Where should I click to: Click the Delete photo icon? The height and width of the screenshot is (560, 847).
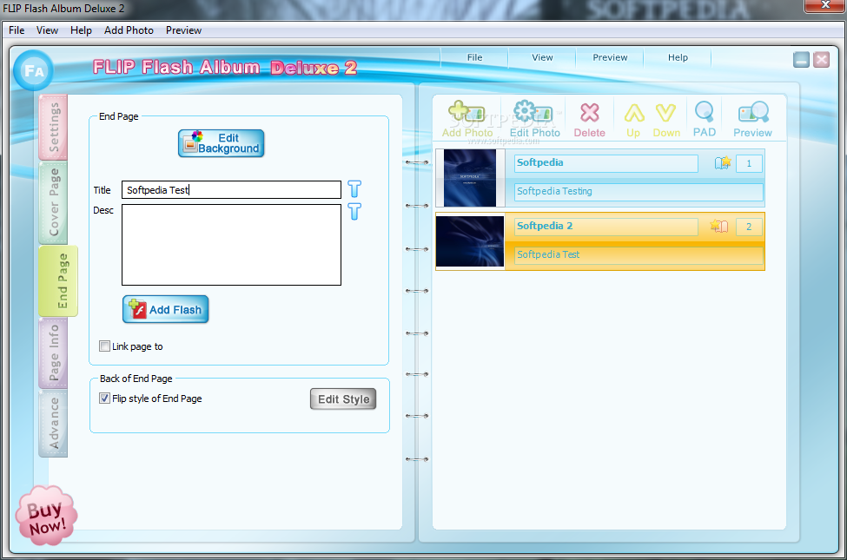pos(589,121)
